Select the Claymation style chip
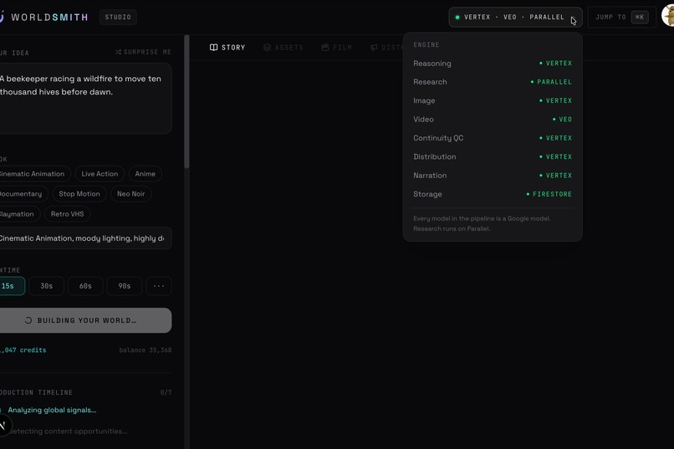 (19, 214)
